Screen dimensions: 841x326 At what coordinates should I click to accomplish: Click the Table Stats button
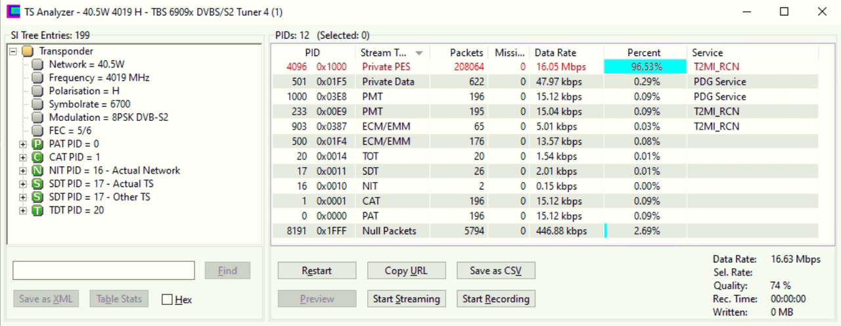pyautogui.click(x=119, y=299)
